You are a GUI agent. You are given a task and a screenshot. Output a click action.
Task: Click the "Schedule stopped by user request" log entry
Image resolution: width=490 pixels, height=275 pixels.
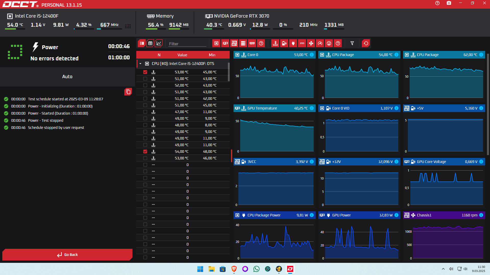click(x=56, y=128)
